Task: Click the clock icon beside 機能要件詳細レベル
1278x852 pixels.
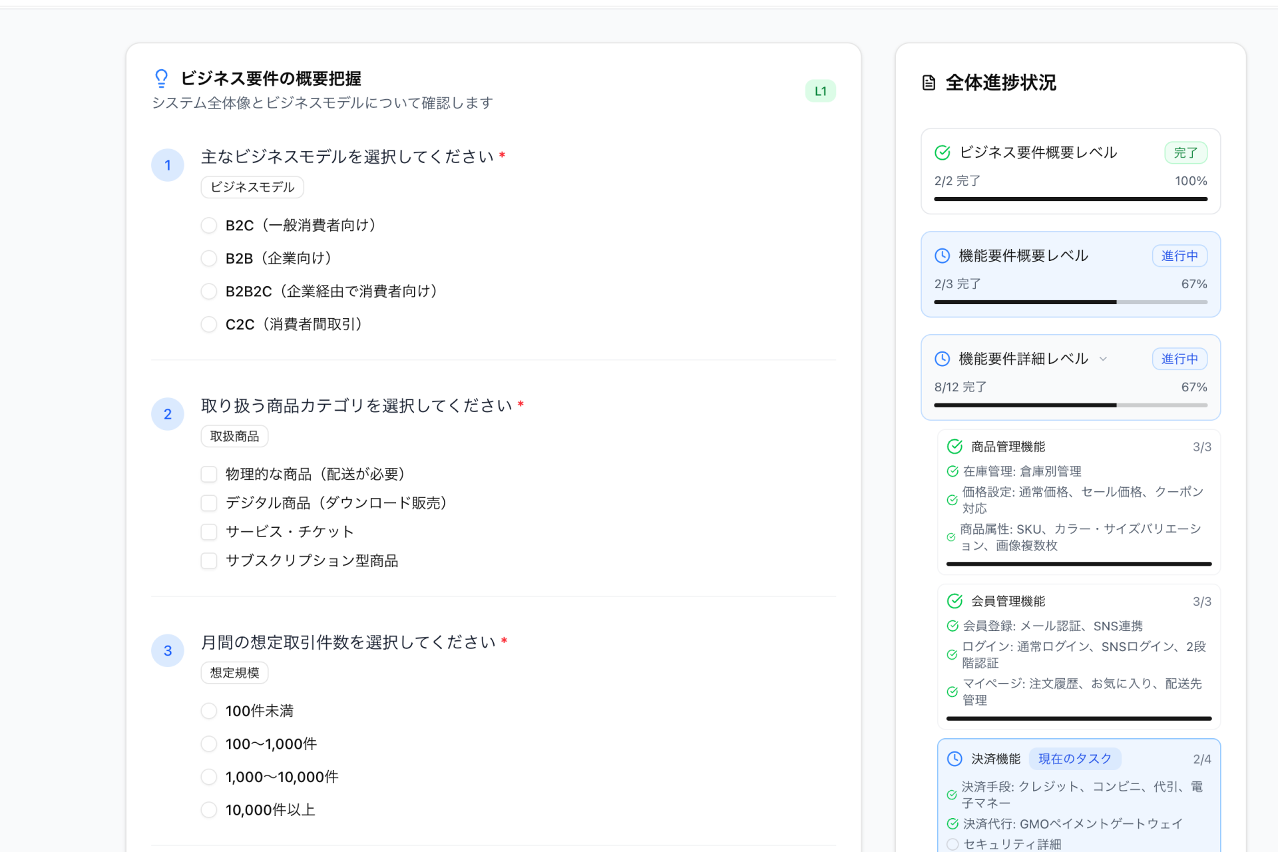Action: [942, 358]
